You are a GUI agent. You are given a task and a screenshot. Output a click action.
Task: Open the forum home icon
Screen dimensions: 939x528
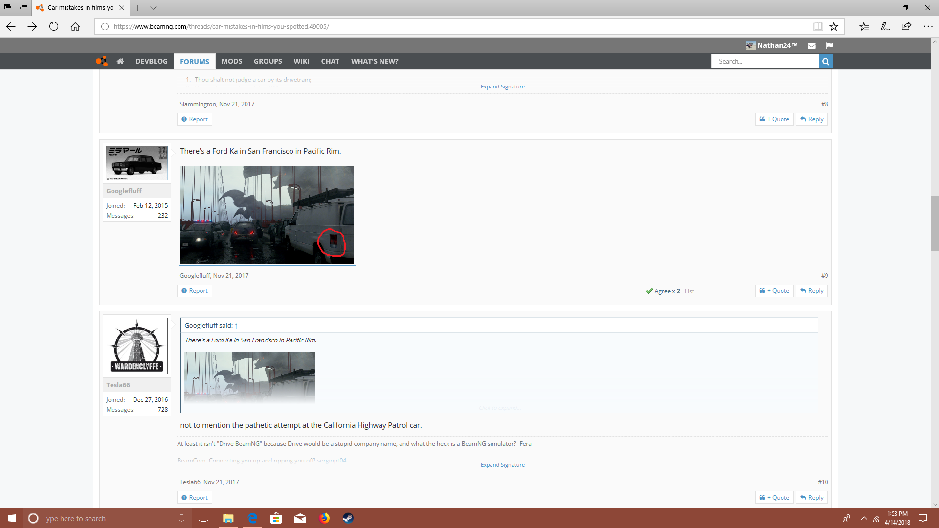(120, 61)
